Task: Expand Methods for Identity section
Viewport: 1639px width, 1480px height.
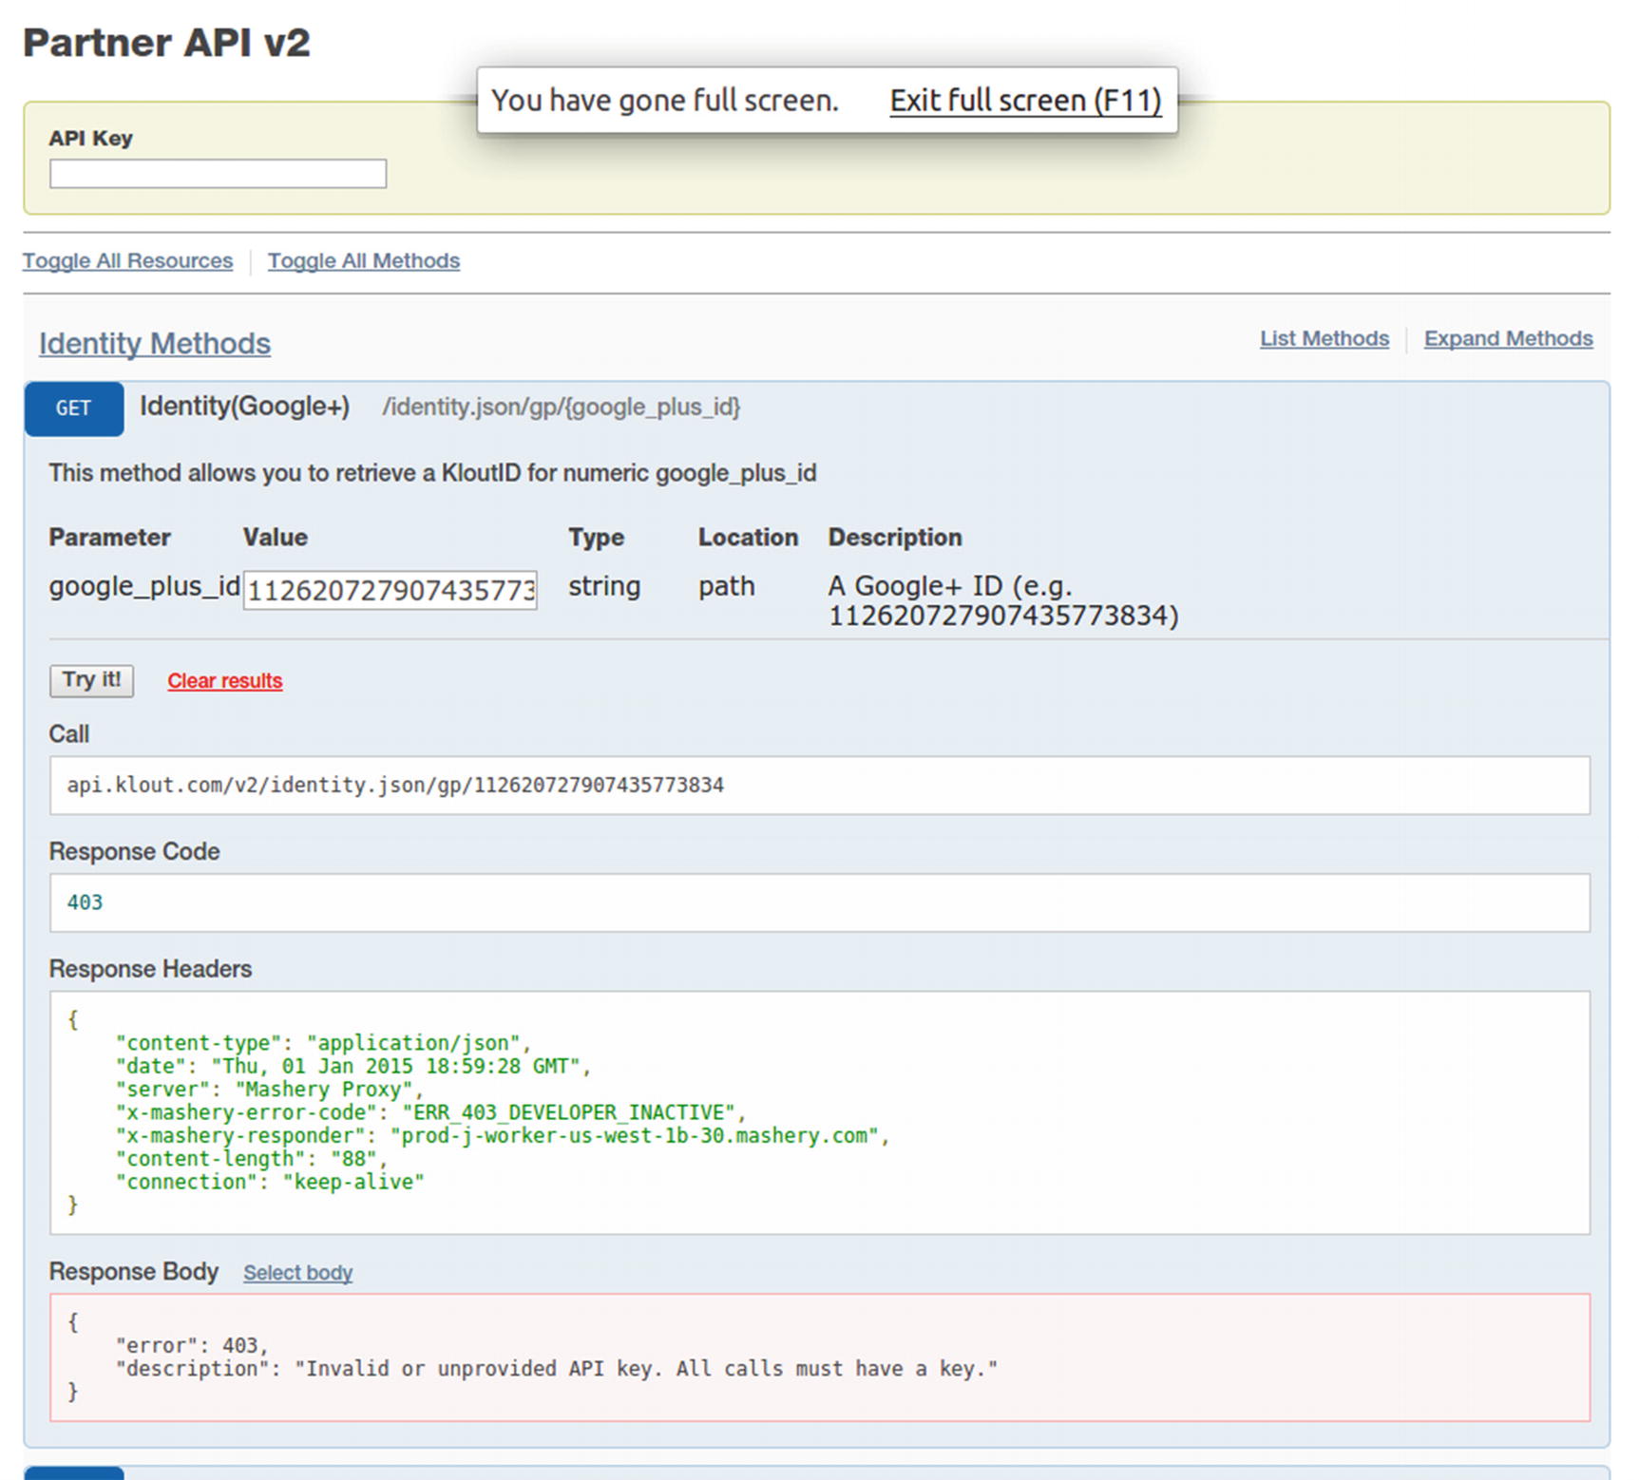Action: 1508,338
